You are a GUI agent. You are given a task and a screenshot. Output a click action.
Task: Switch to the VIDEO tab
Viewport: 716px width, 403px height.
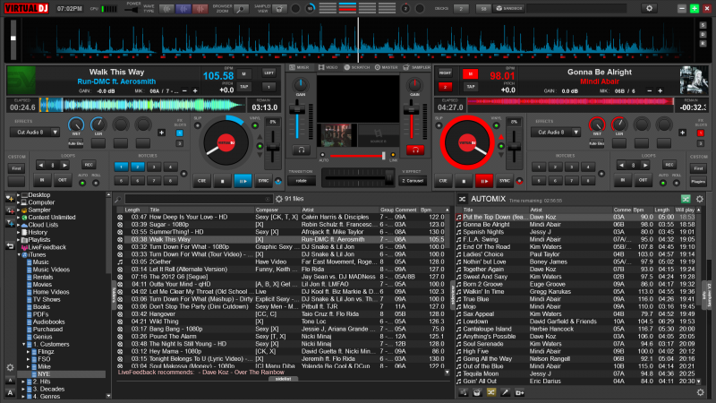point(328,68)
